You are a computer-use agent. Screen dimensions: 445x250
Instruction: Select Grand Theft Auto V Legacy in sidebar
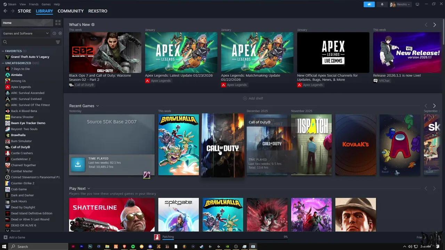click(x=30, y=57)
